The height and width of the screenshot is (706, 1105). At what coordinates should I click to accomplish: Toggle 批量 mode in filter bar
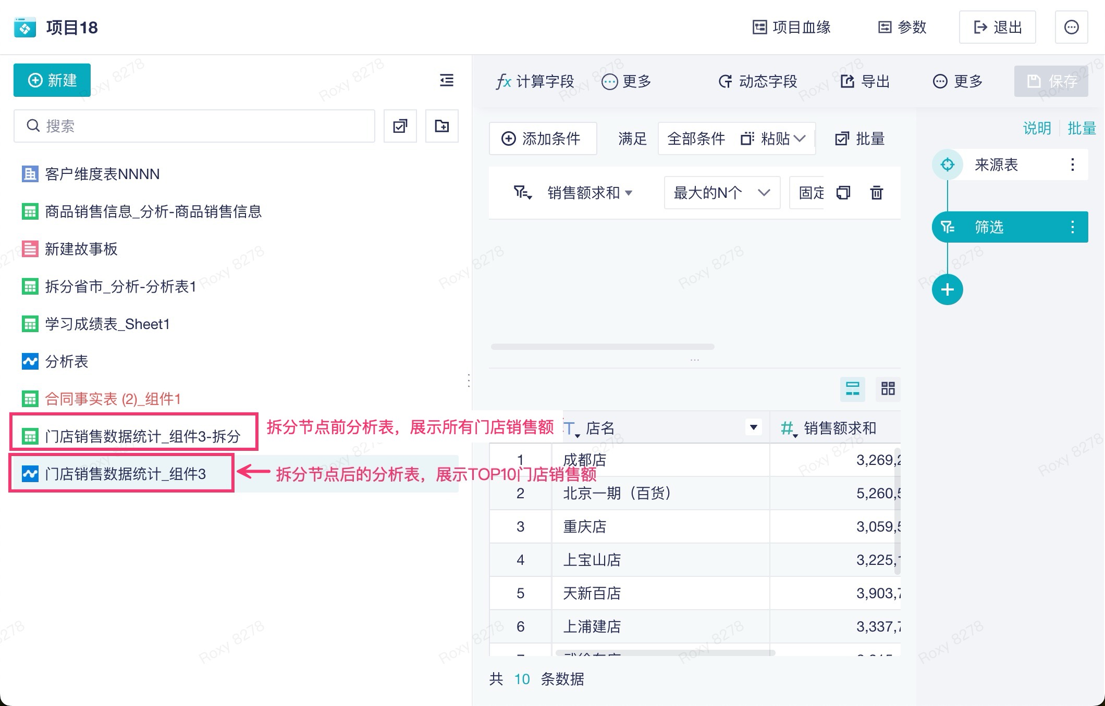tap(860, 138)
